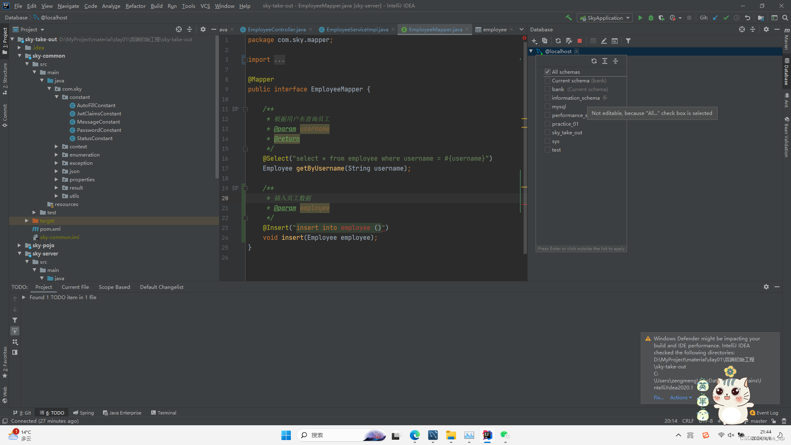Open the Terminal tool window
This screenshot has width=791, height=445.
164,412
